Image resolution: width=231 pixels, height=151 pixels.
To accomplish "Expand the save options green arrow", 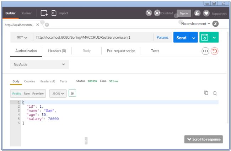I will 214,38.
